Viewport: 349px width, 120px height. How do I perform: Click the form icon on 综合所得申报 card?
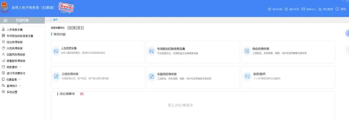pyautogui.click(x=247, y=51)
